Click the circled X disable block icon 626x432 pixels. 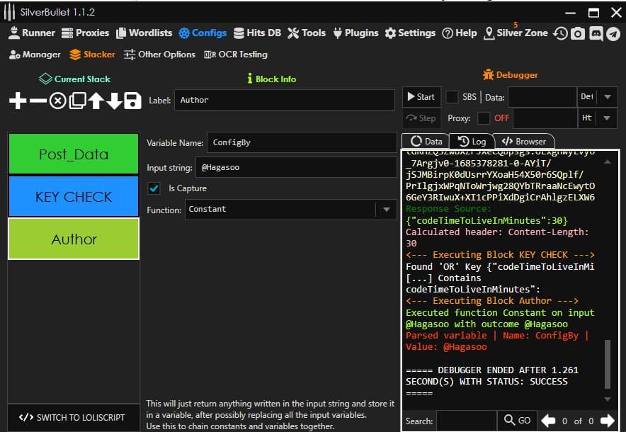click(x=57, y=101)
